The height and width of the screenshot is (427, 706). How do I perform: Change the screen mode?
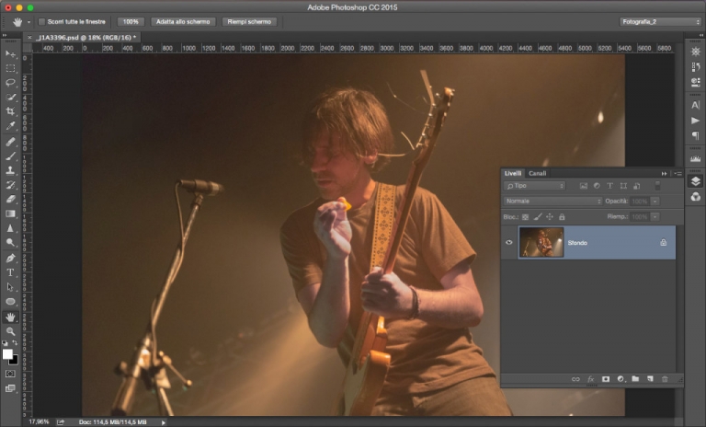pyautogui.click(x=10, y=388)
